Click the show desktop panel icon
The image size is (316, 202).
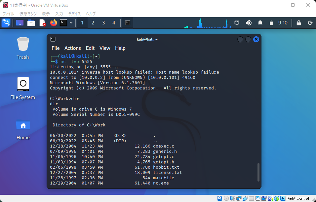coord(20,23)
